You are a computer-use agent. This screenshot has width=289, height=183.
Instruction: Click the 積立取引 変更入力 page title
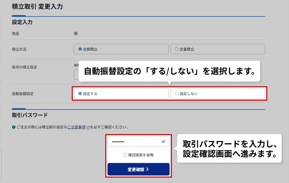[x=37, y=7]
